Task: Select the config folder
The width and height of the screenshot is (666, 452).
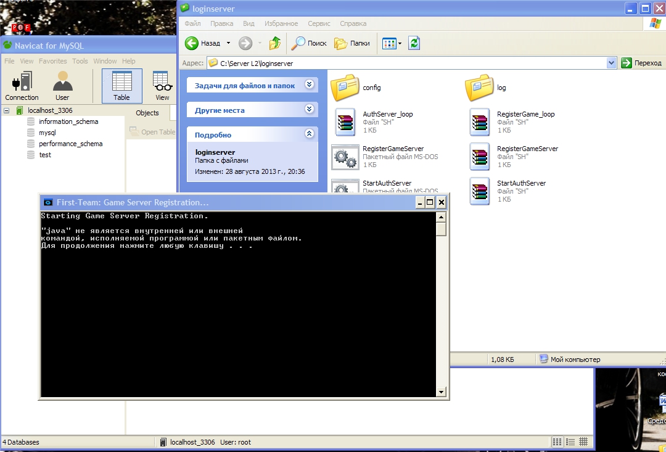Action: 345,88
